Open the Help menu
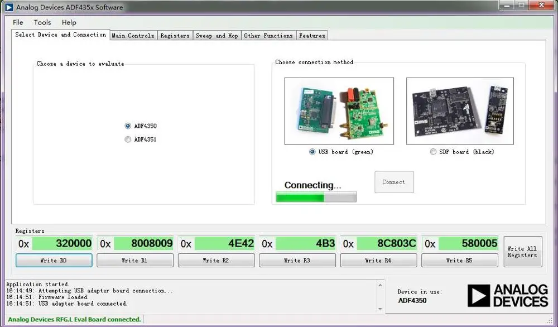Screen dimensions: 558x327 coord(69,22)
